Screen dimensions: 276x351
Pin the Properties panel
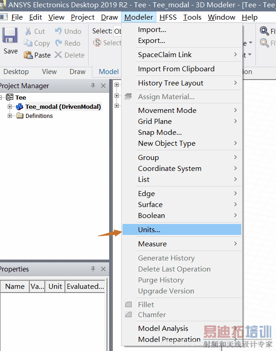93,269
